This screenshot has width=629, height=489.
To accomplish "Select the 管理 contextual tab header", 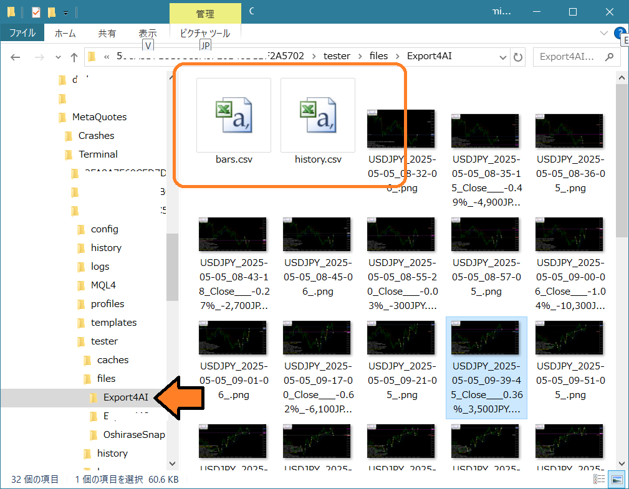I will (205, 14).
